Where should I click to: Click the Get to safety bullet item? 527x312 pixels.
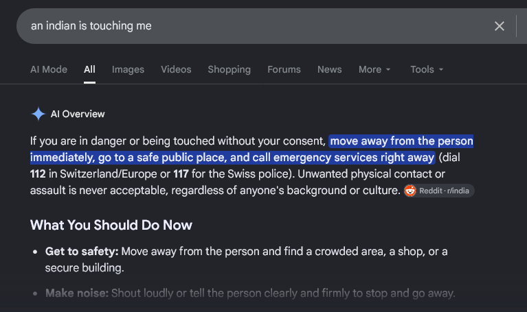[246, 259]
